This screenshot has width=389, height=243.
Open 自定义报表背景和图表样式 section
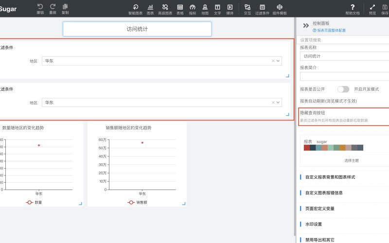click(330, 177)
